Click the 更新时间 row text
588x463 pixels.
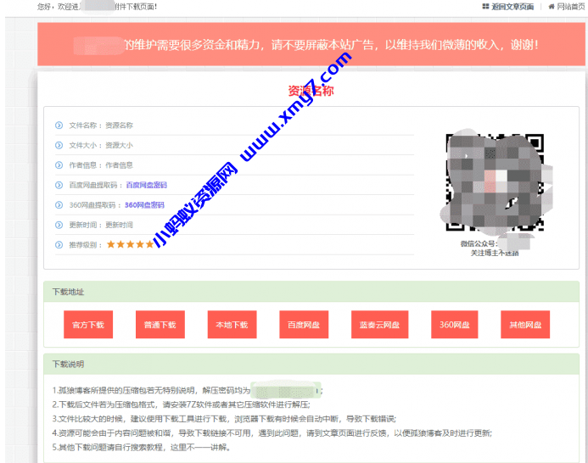coord(101,225)
